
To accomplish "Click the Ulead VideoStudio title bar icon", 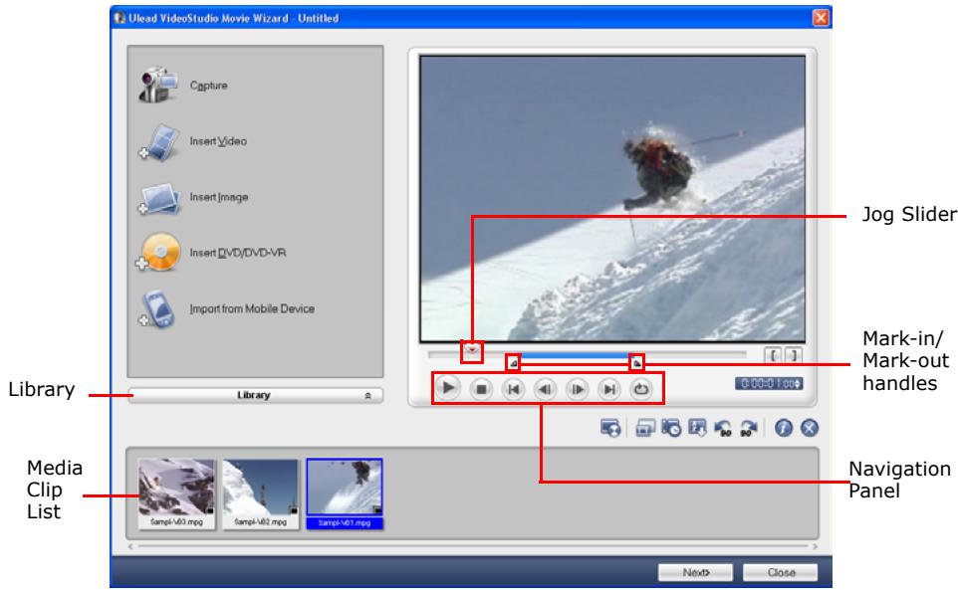I will pos(120,18).
